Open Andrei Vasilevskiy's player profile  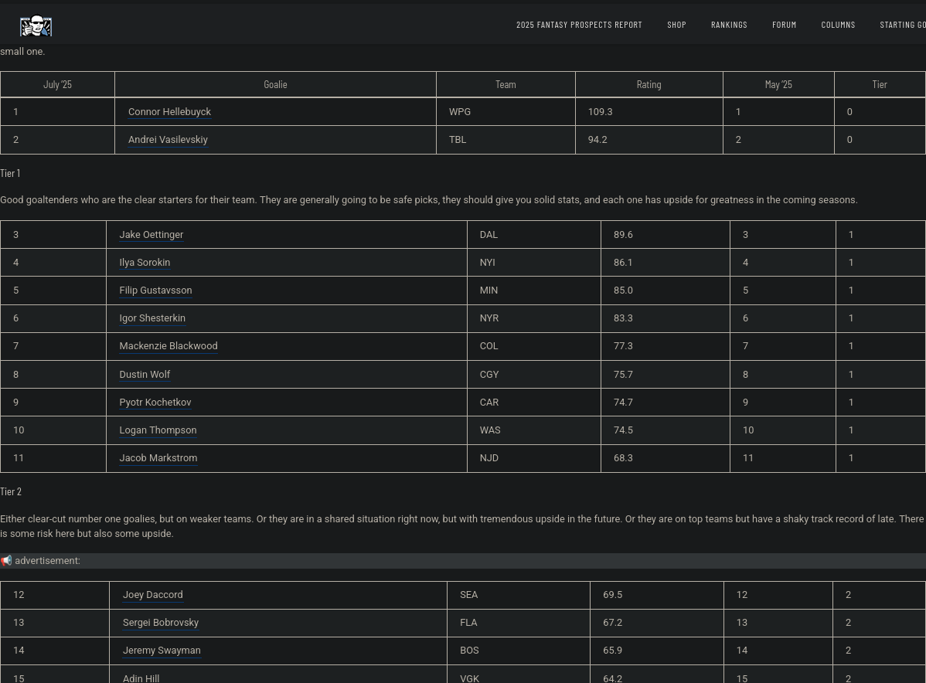168,139
